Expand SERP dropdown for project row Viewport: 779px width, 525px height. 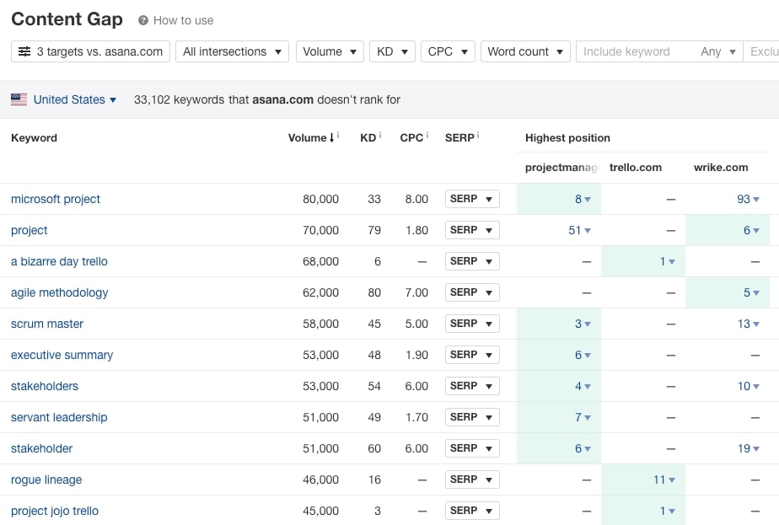click(x=472, y=230)
